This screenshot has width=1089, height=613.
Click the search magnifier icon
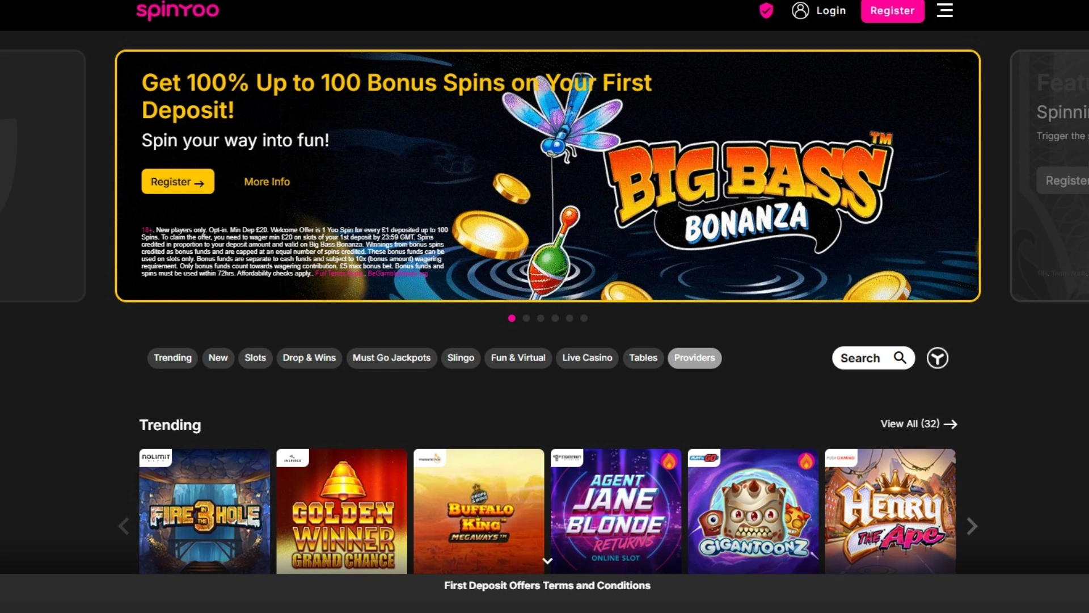pos(900,358)
